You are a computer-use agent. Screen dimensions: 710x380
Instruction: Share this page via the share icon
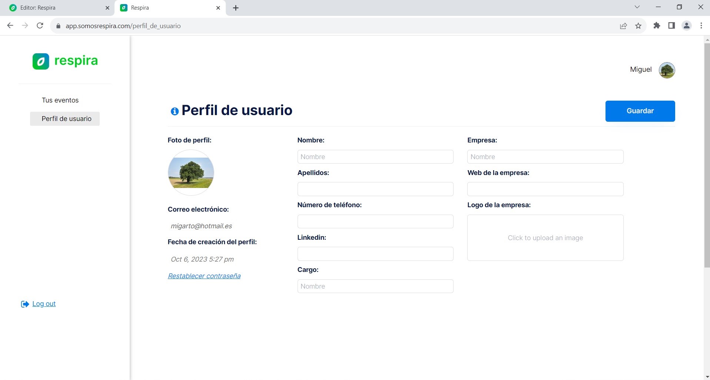tap(623, 26)
